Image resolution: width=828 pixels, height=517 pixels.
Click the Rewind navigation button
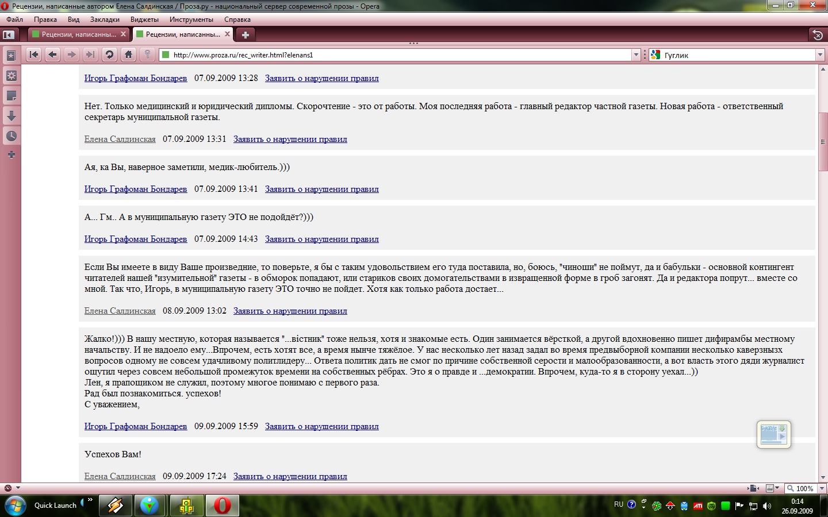34,55
